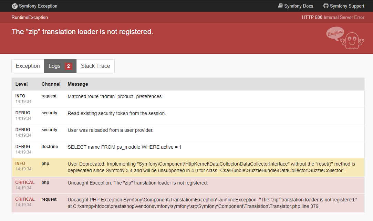The image size is (373, 221).
Task: Click the Symfony Support lifebuoy icon
Action: pyautogui.click(x=326, y=6)
